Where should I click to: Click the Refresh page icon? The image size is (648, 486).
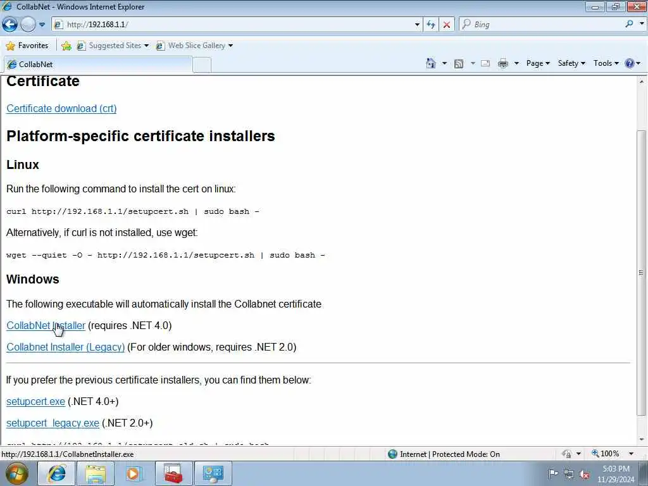point(430,25)
